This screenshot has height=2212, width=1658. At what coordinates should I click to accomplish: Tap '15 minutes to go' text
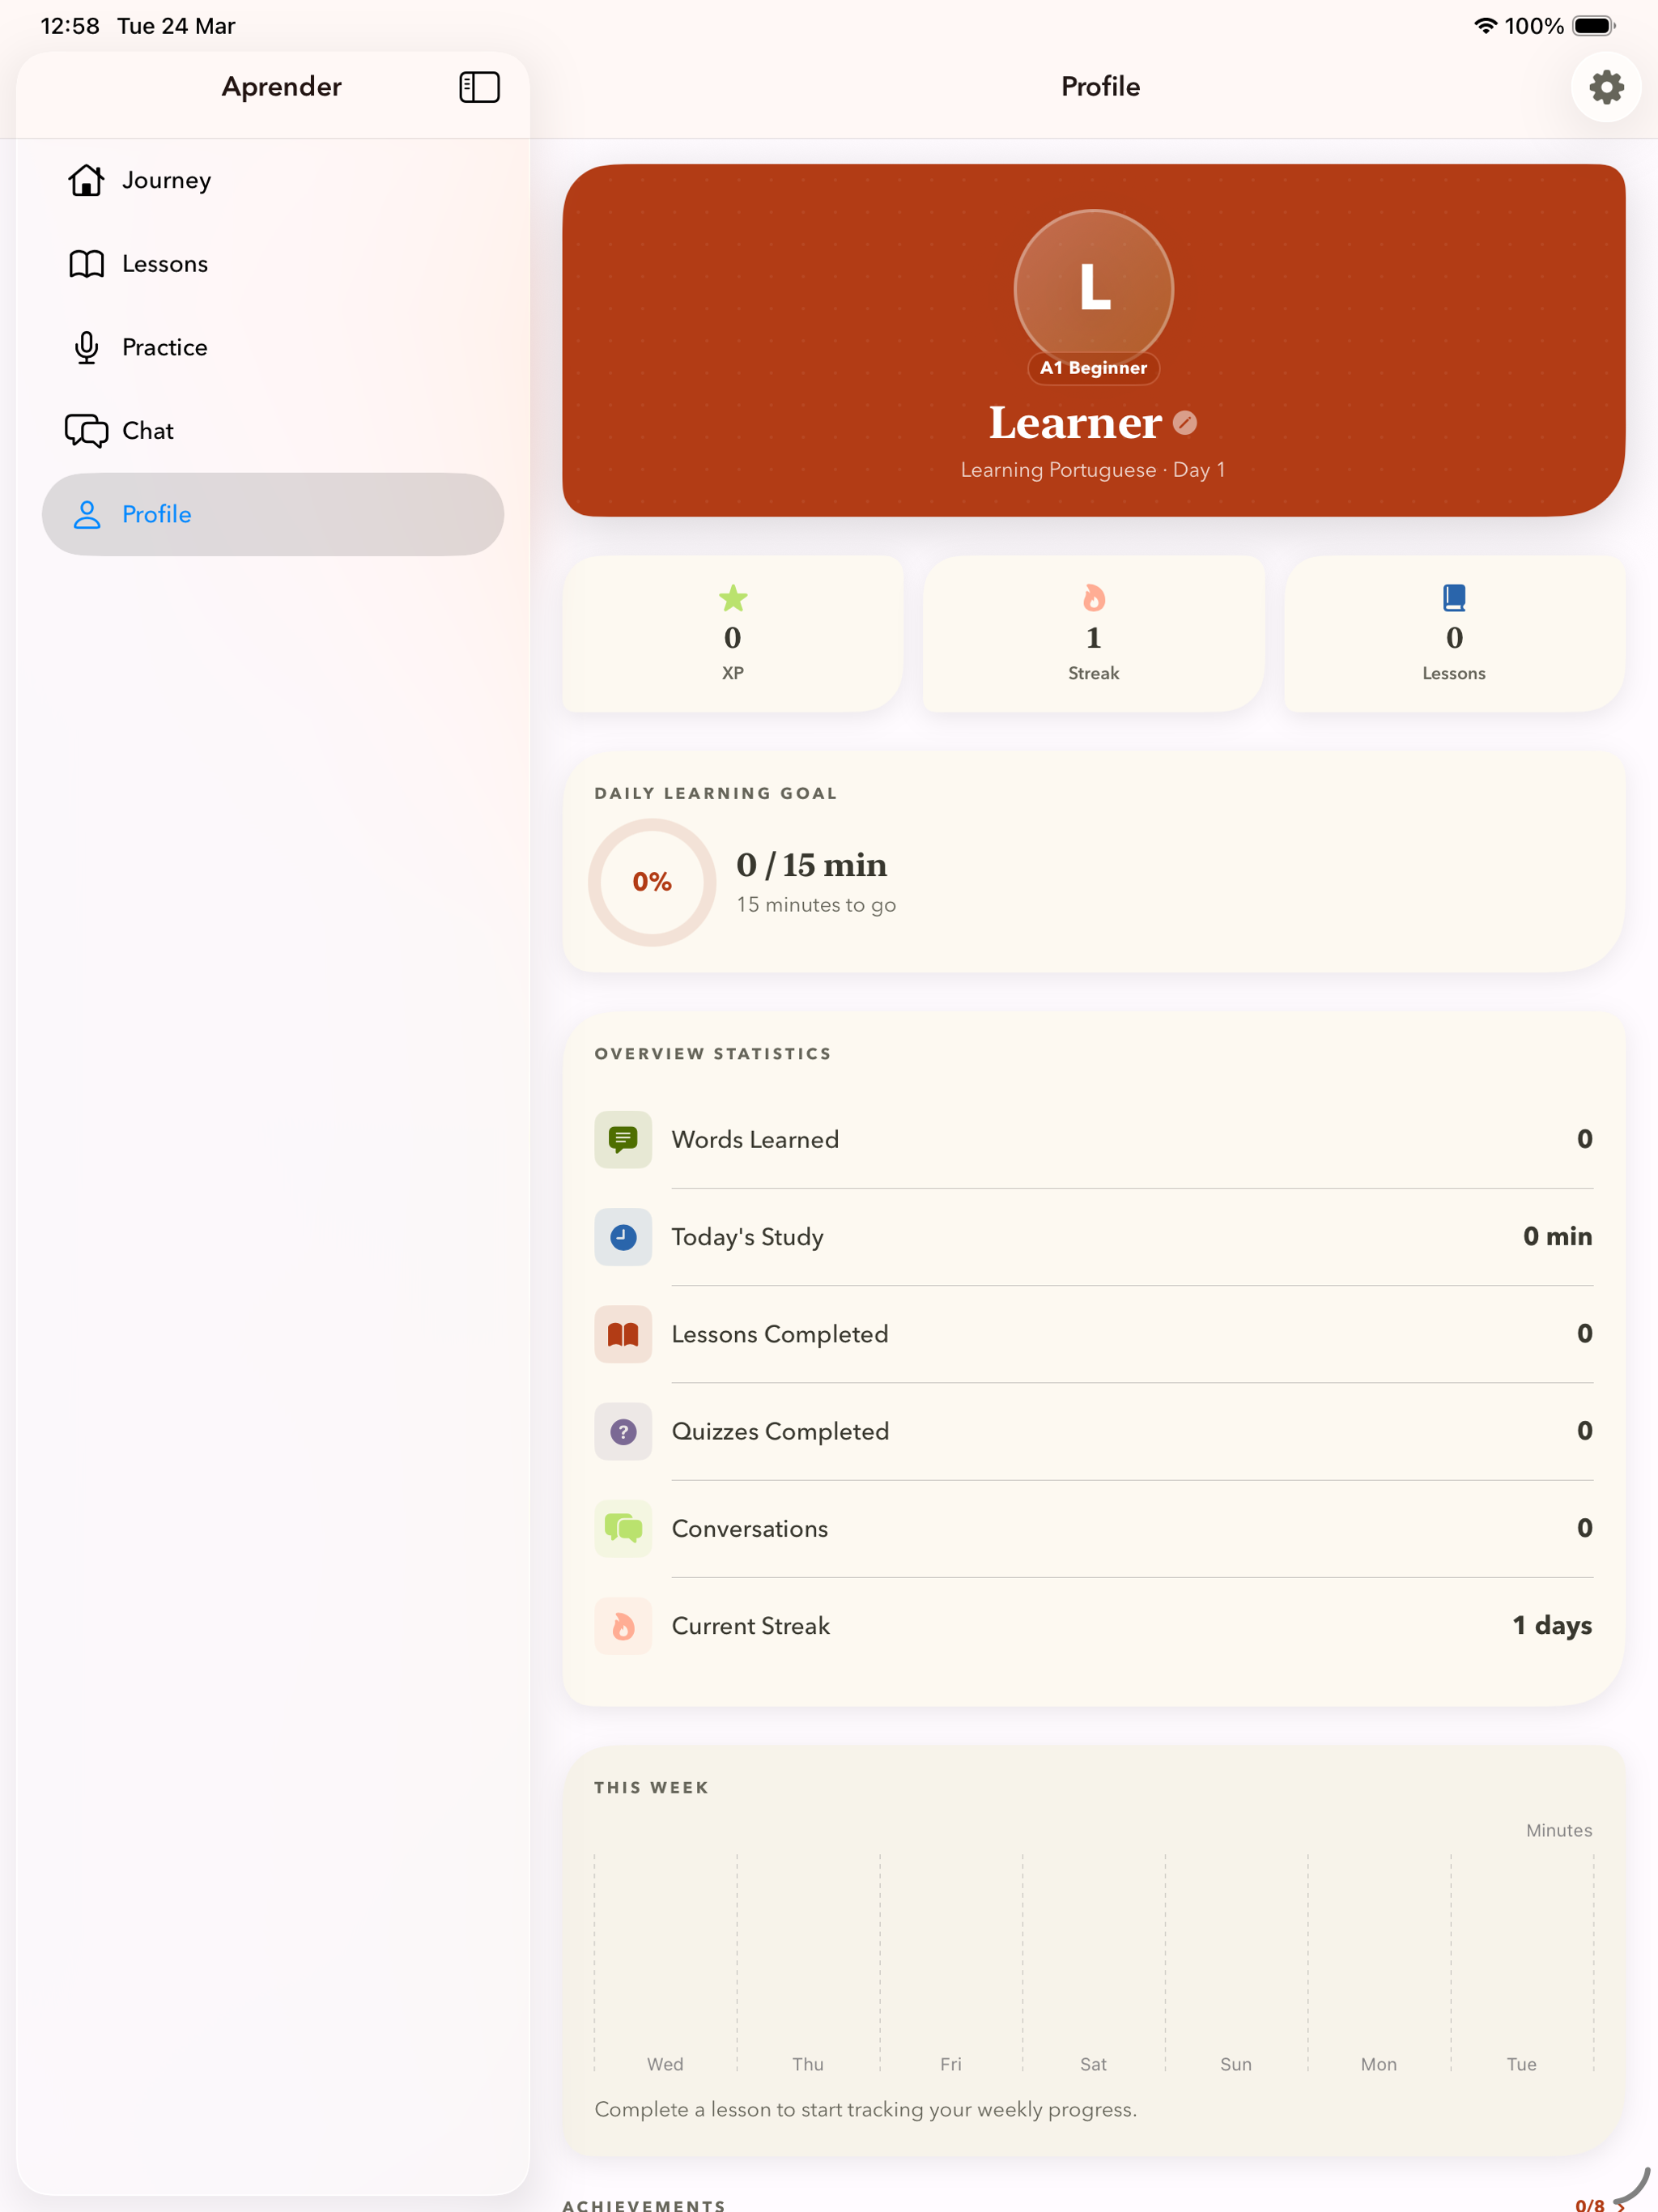816,905
